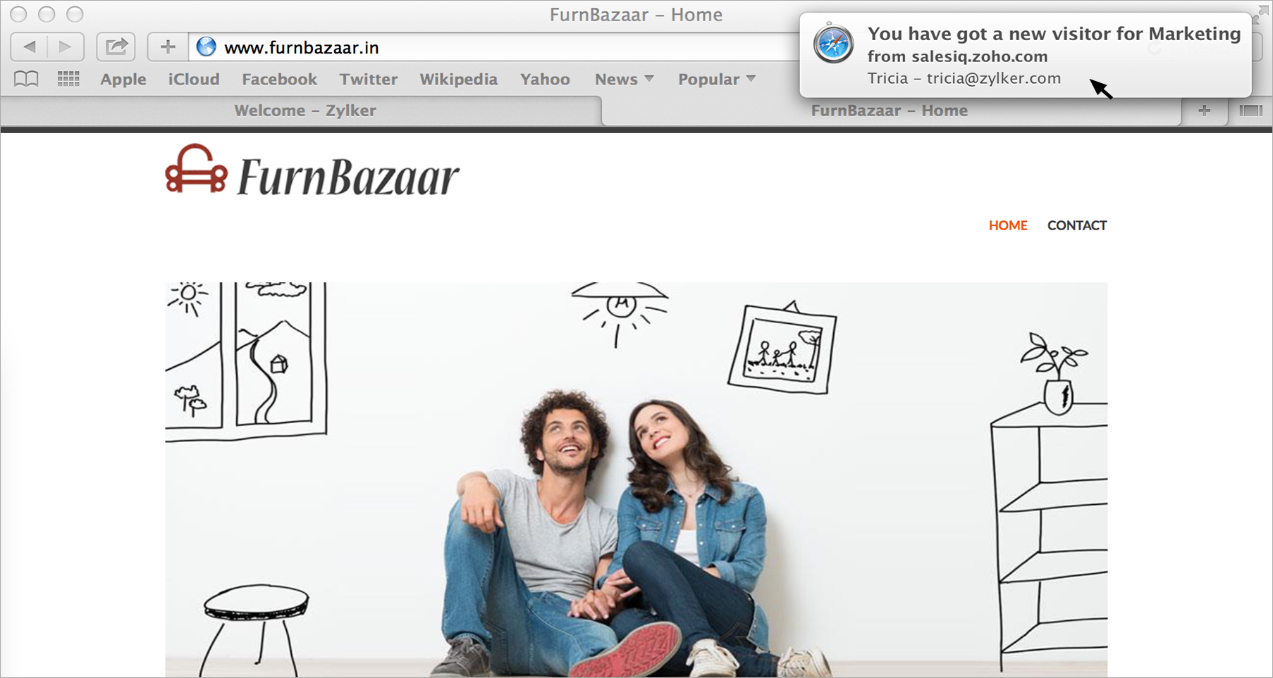
Task: Click the Tricia – tricia@zylker.com notification text
Action: click(964, 78)
